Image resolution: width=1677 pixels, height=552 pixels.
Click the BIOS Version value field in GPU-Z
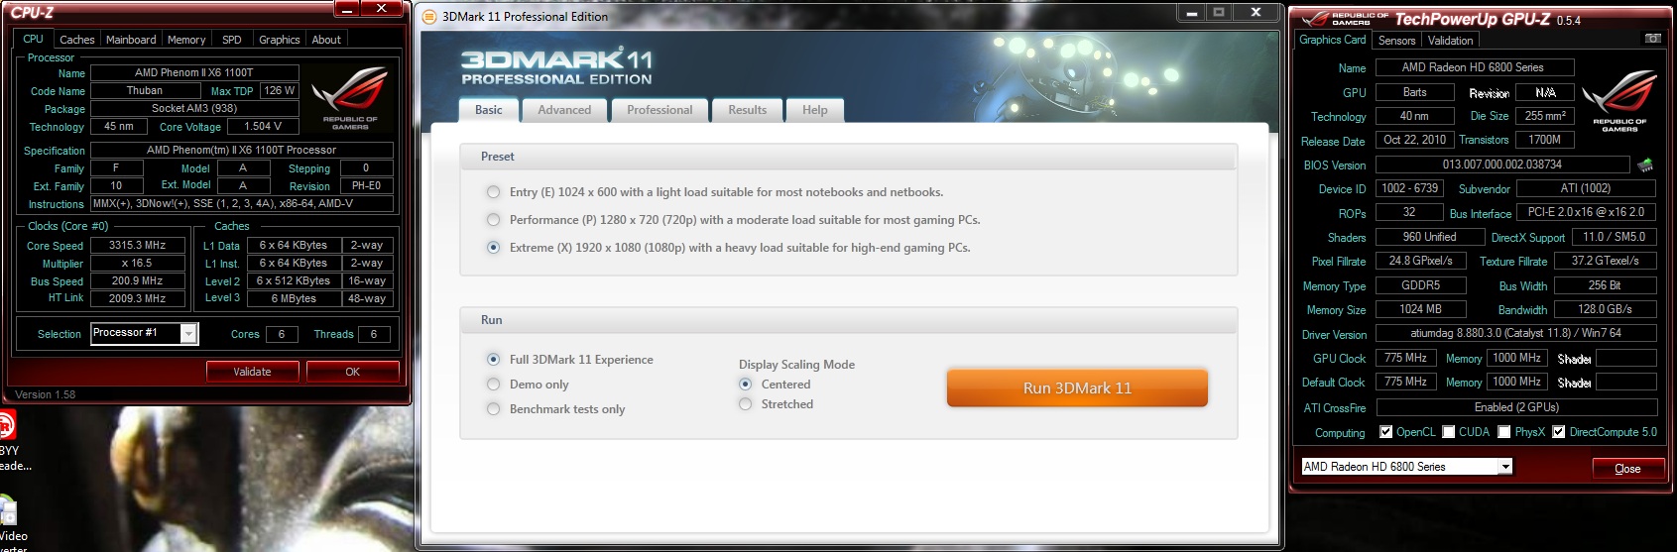pos(1502,165)
